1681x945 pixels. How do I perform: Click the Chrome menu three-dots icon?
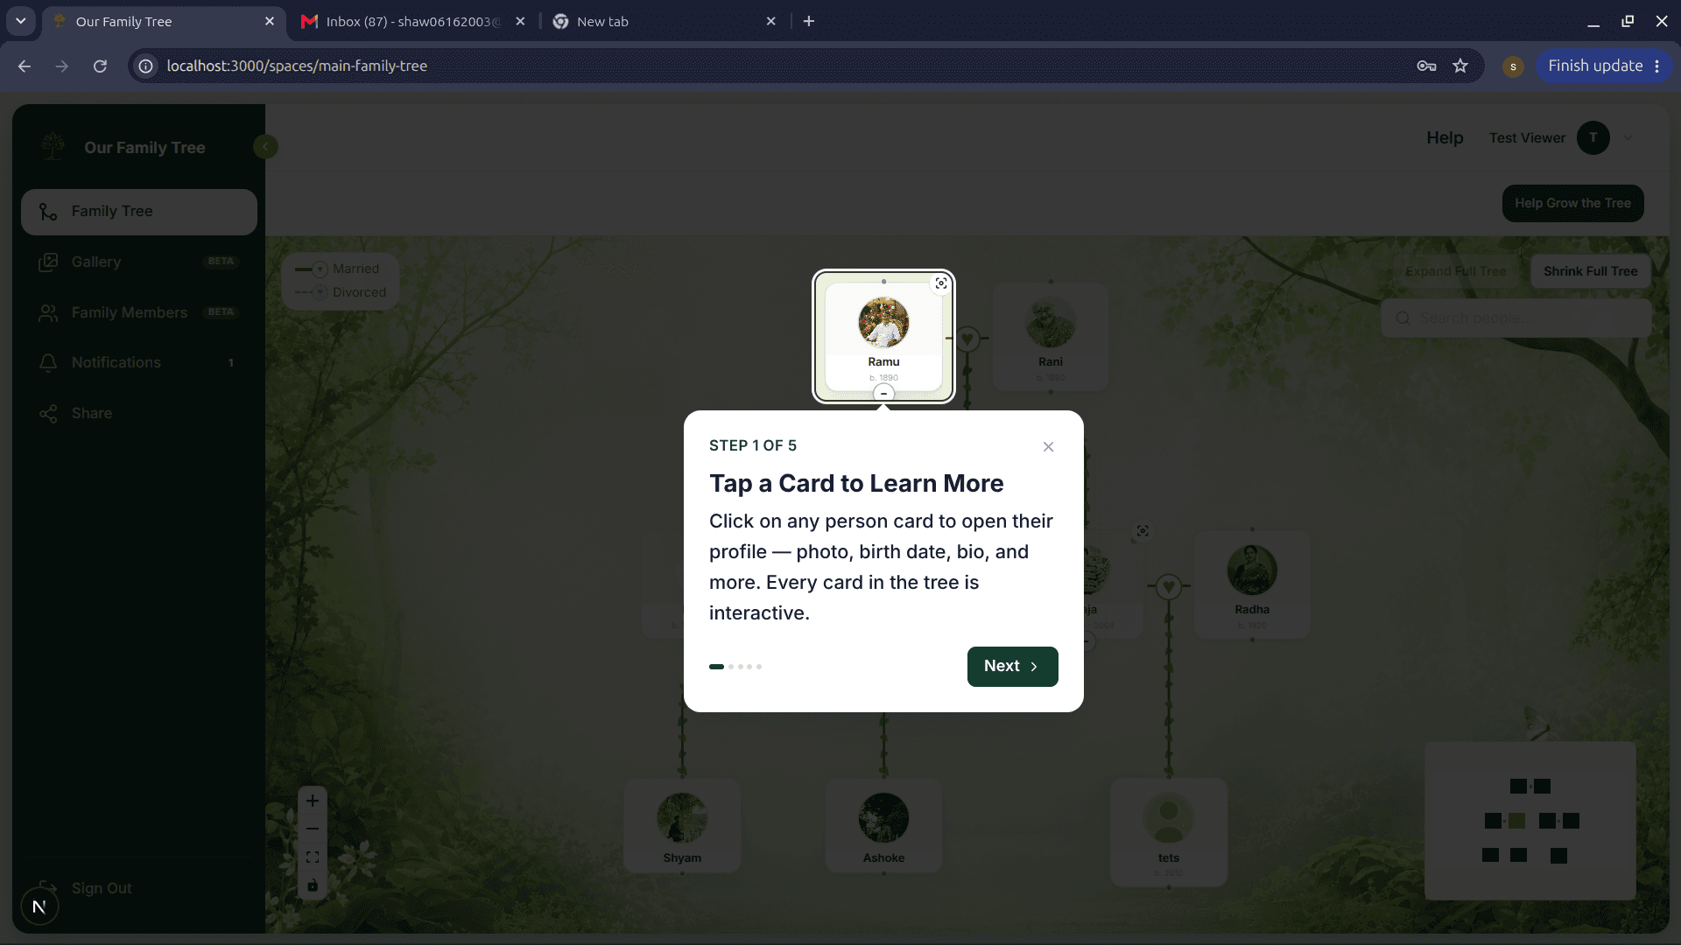click(x=1657, y=66)
